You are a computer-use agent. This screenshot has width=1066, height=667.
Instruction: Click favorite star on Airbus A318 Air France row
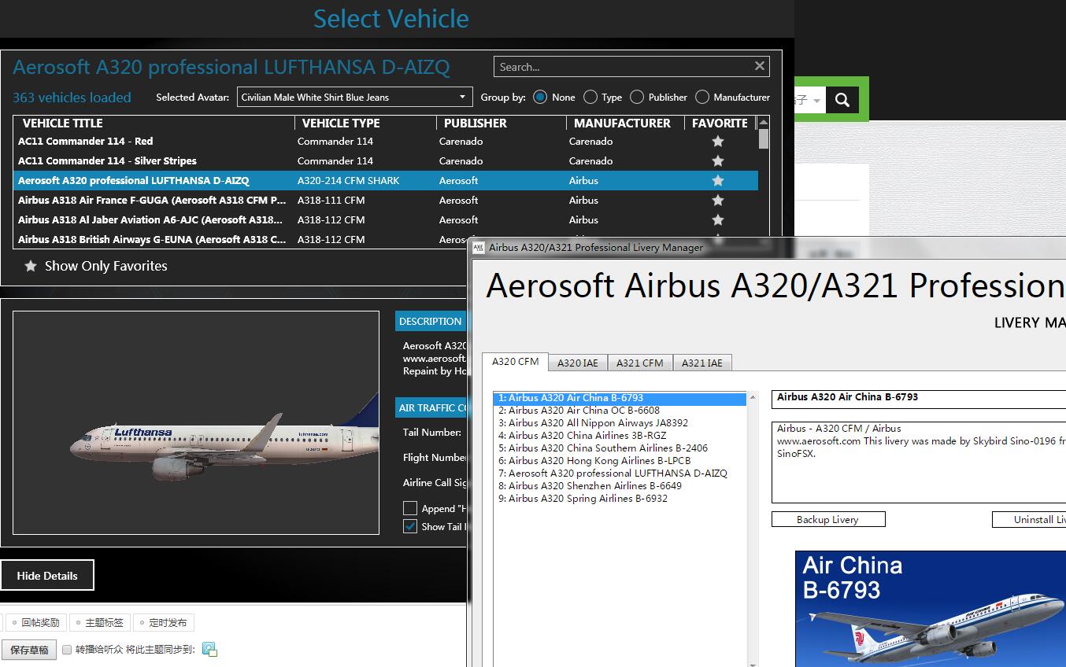[x=717, y=200]
